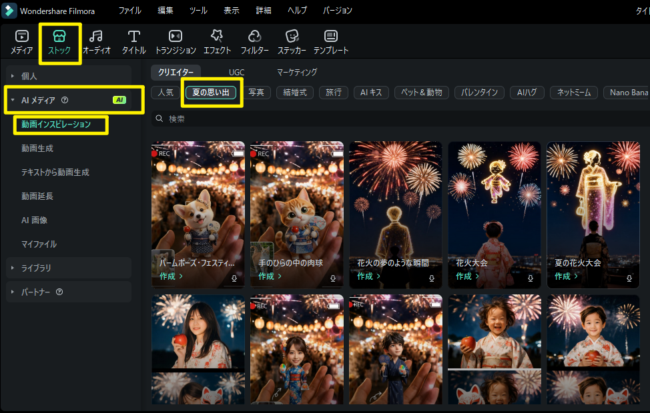
Task: Open the バージョン menu
Action: (x=338, y=11)
